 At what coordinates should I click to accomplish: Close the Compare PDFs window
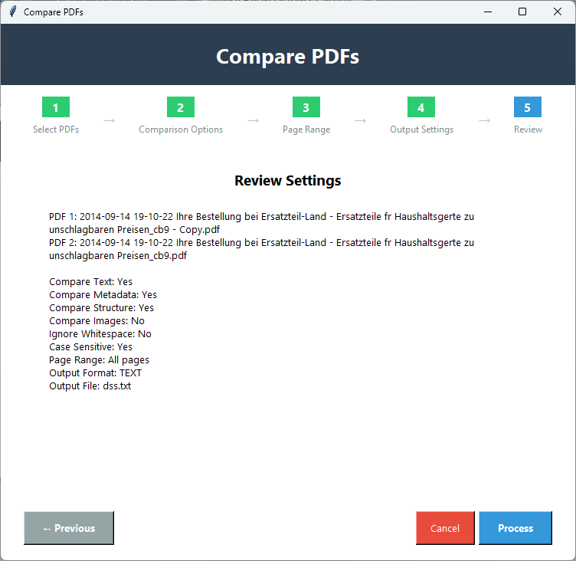pyautogui.click(x=558, y=11)
